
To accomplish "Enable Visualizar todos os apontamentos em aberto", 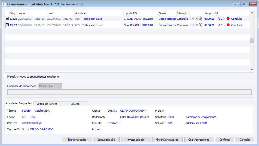I will [6, 76].
